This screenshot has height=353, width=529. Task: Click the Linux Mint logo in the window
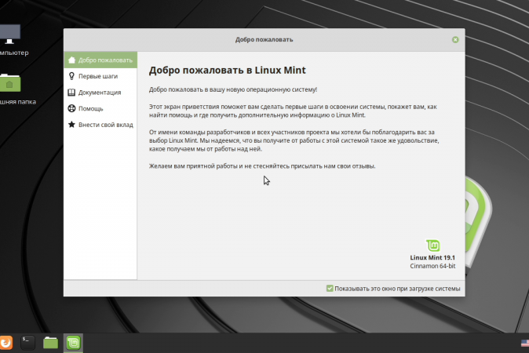(432, 246)
